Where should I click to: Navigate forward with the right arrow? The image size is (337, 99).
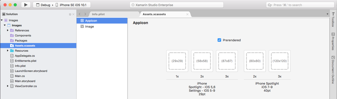coord(85,14)
